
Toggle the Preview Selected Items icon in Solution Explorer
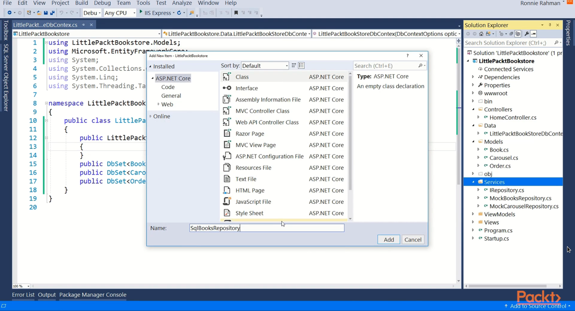[x=533, y=34]
